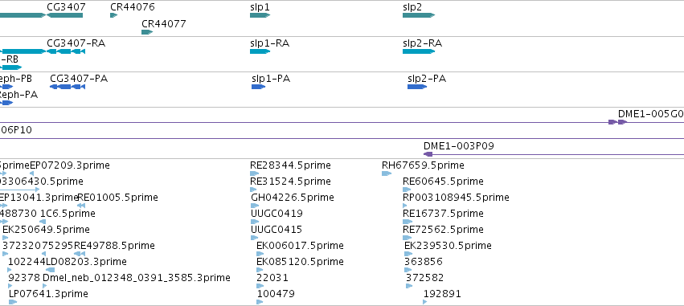Click the EP07209.3prime EST label
This screenshot has height=306, width=684.
tap(70, 165)
